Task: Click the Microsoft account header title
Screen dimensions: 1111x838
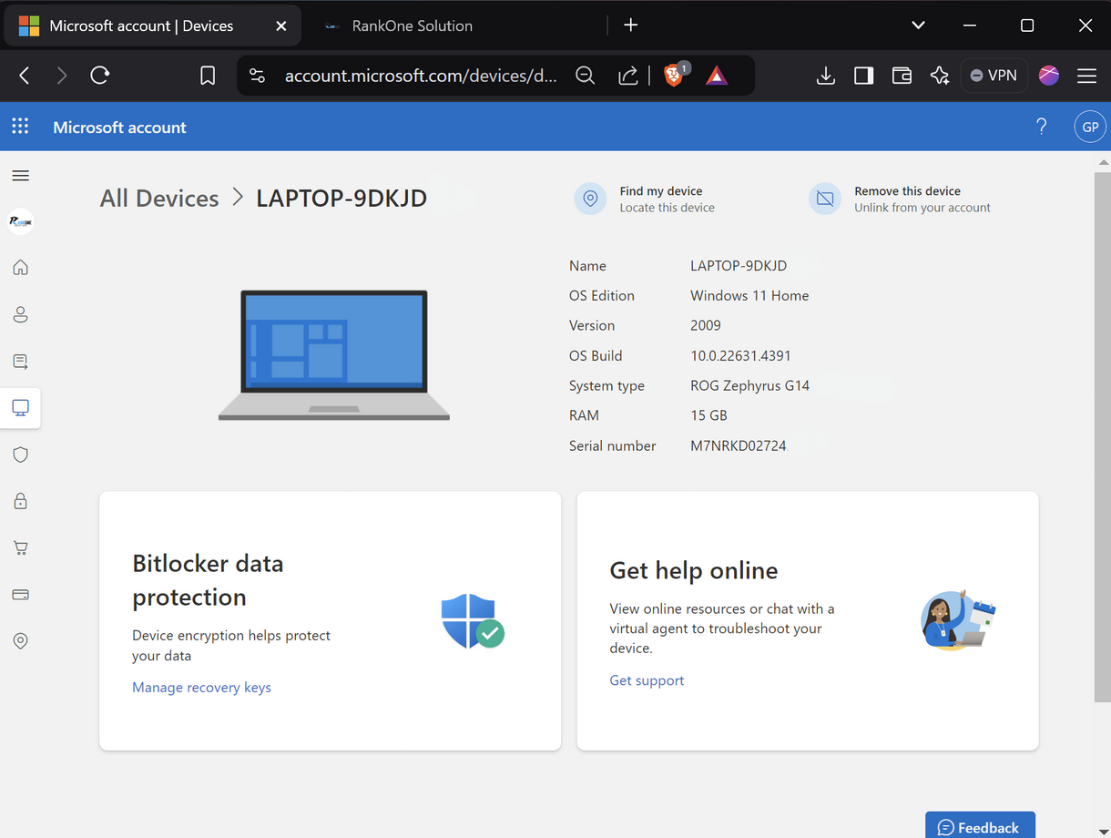Action: [119, 128]
